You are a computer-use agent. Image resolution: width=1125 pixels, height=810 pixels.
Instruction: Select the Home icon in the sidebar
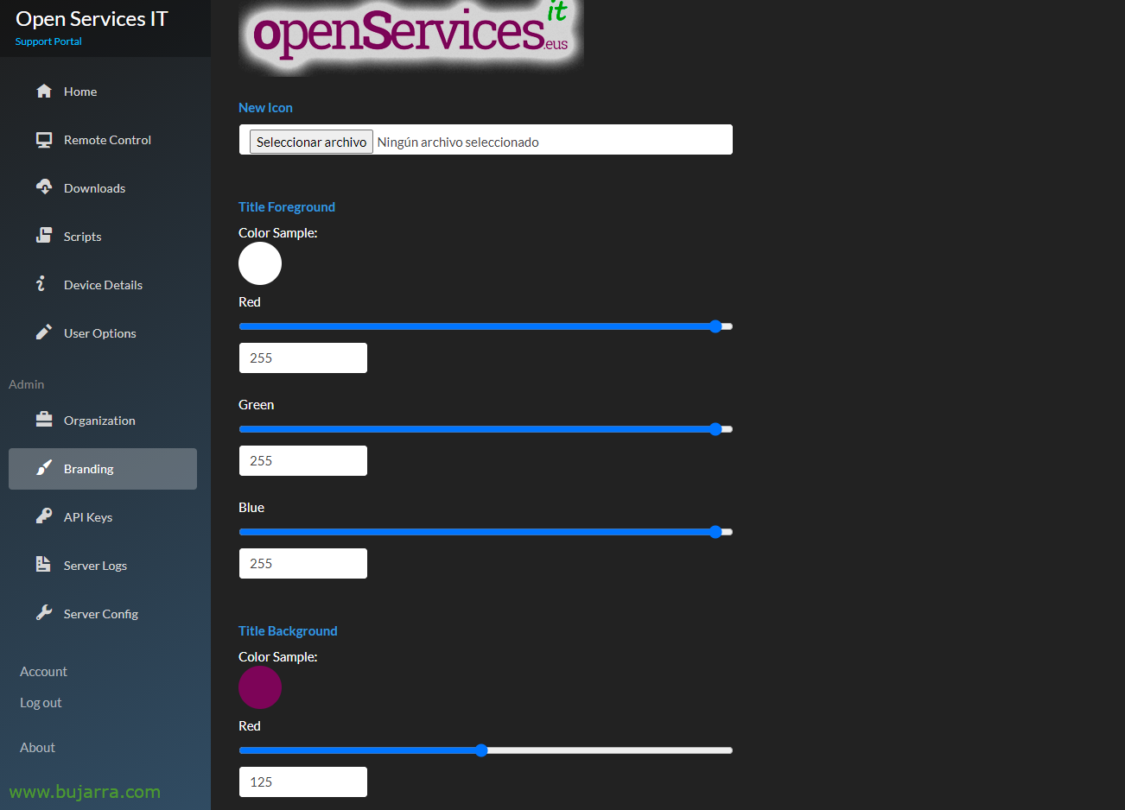[x=43, y=91]
